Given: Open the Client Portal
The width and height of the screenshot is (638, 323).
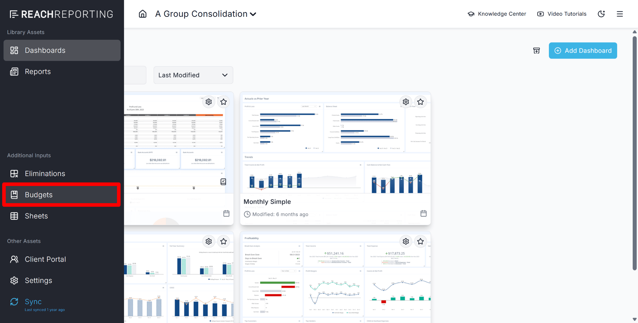Looking at the screenshot, I should tap(62, 259).
